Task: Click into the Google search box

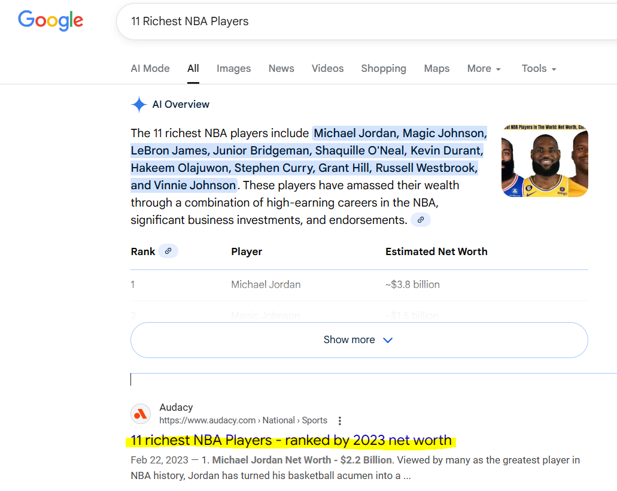Action: 359,22
